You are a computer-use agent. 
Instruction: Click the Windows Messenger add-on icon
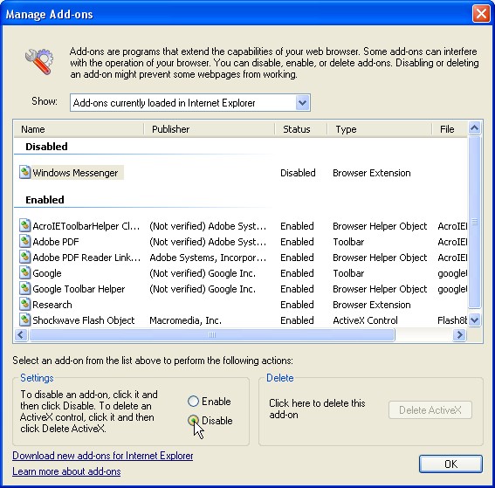pos(25,172)
